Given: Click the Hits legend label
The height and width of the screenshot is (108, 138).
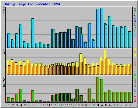Looking at the screenshot, I should [135, 11].
